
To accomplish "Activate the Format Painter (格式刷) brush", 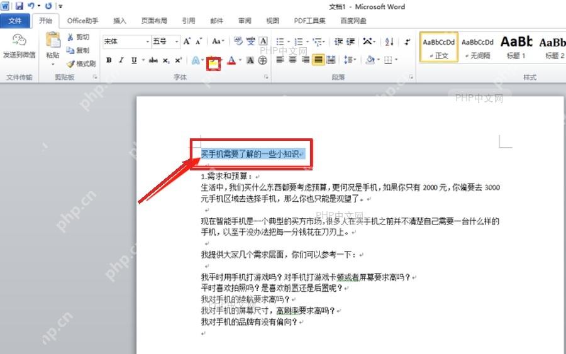I will point(81,64).
